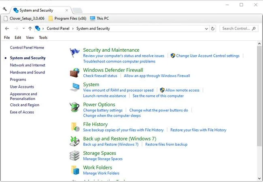Open Clock and Region category

click(x=25, y=105)
